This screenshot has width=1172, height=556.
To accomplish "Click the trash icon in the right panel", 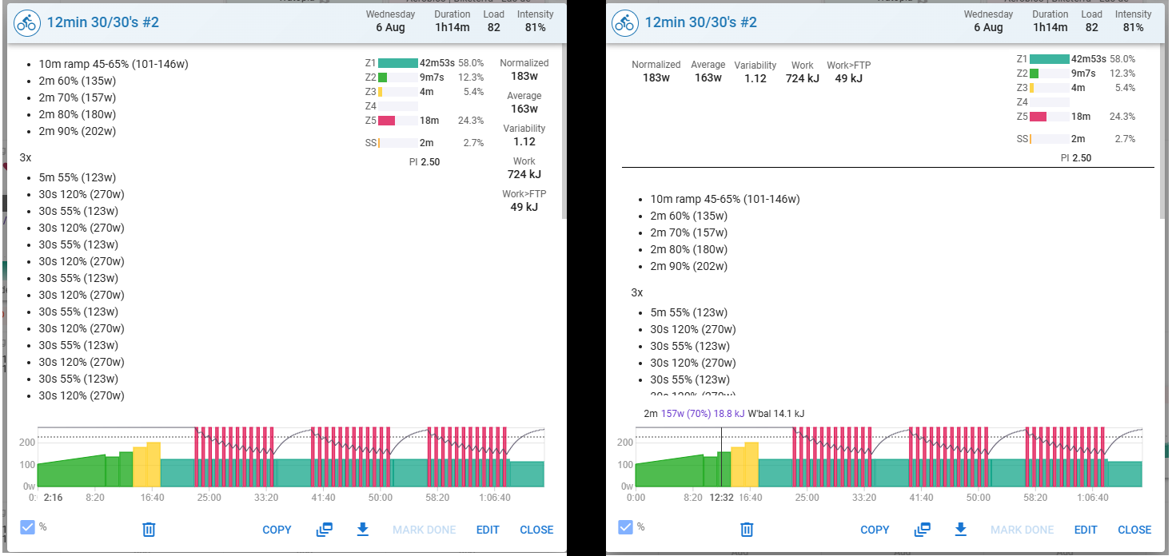I will pyautogui.click(x=747, y=530).
